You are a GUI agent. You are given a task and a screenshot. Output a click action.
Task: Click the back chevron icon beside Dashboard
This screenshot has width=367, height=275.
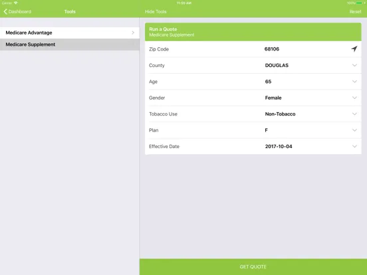pos(5,11)
